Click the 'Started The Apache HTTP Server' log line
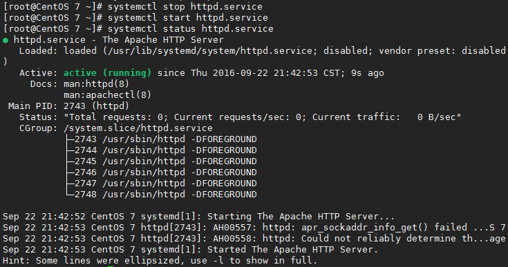Screen dimensions: 508x267 (191, 249)
